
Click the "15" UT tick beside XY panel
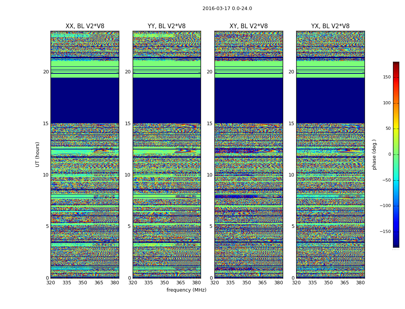(x=210, y=124)
